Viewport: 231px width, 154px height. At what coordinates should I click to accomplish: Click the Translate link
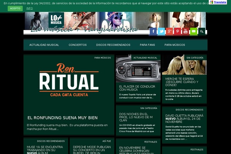(220, 2)
